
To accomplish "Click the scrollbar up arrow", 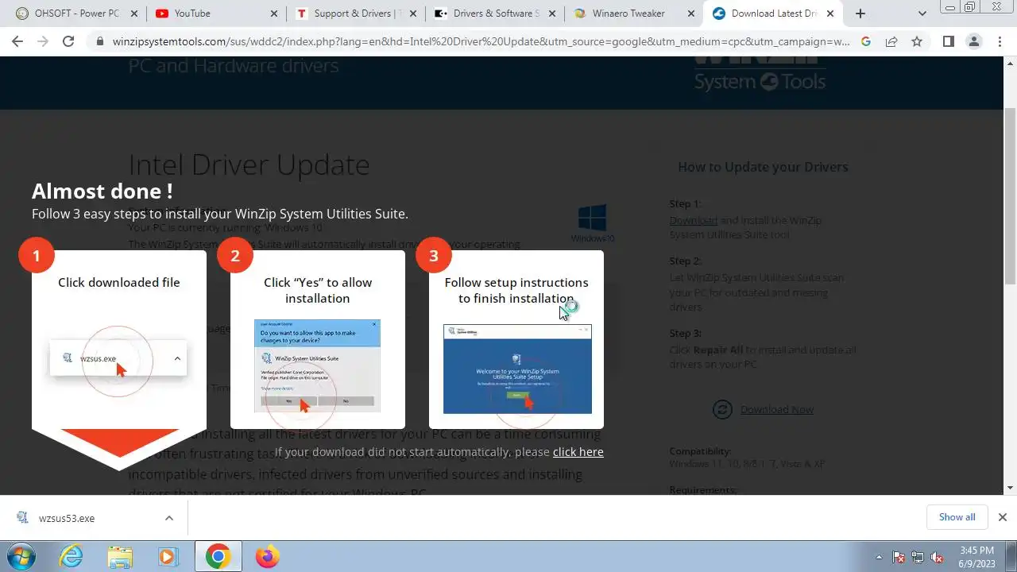I will tap(1011, 63).
